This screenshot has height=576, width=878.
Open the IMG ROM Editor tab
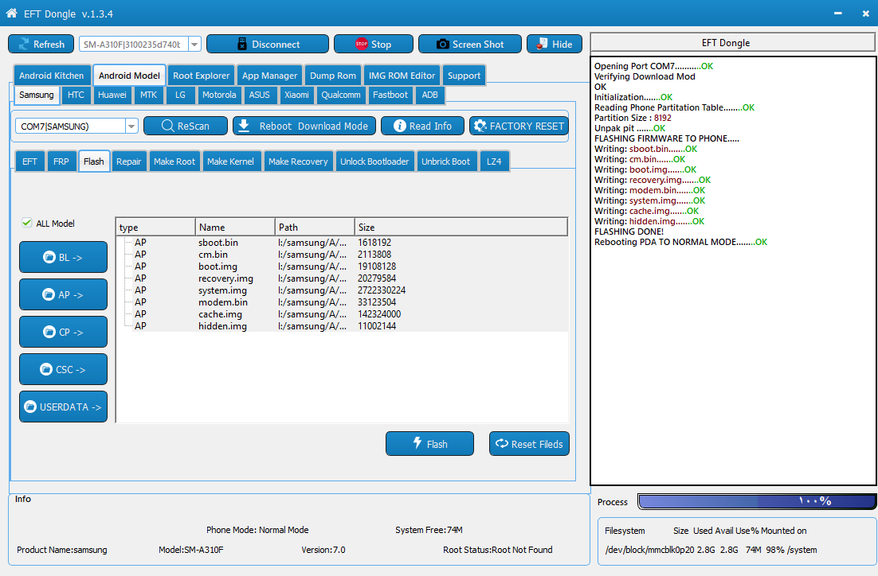coord(402,76)
